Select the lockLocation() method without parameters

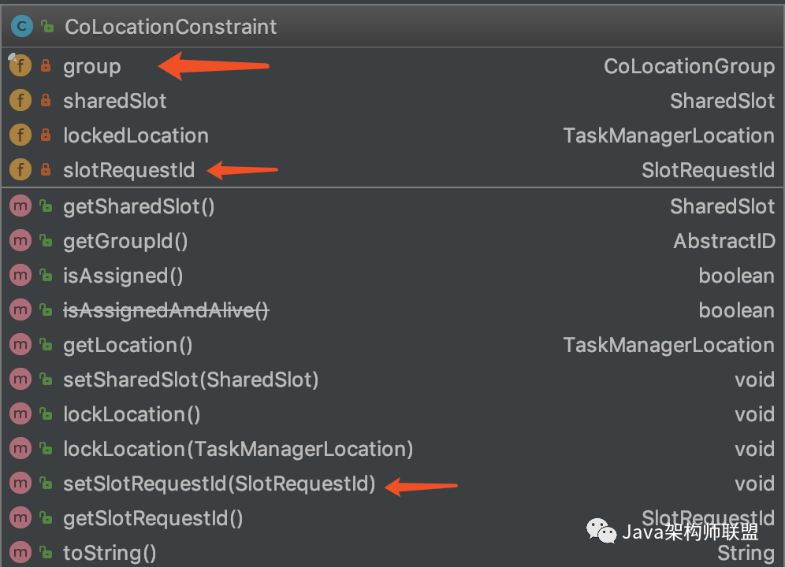132,414
